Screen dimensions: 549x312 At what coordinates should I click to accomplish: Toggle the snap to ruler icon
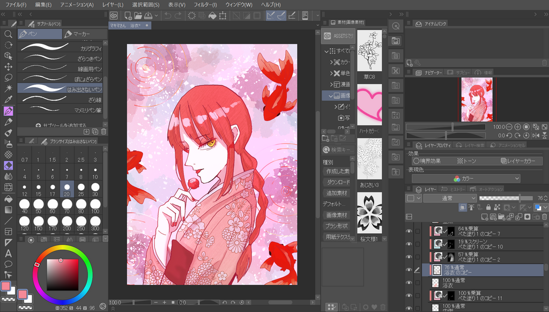tap(271, 16)
